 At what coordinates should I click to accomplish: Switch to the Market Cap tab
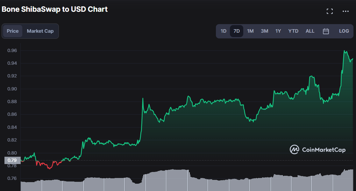click(40, 31)
